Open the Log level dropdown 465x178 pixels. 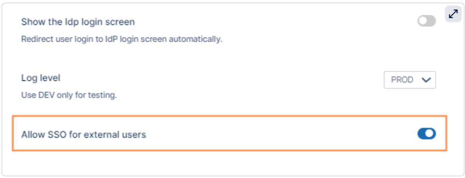[409, 80]
